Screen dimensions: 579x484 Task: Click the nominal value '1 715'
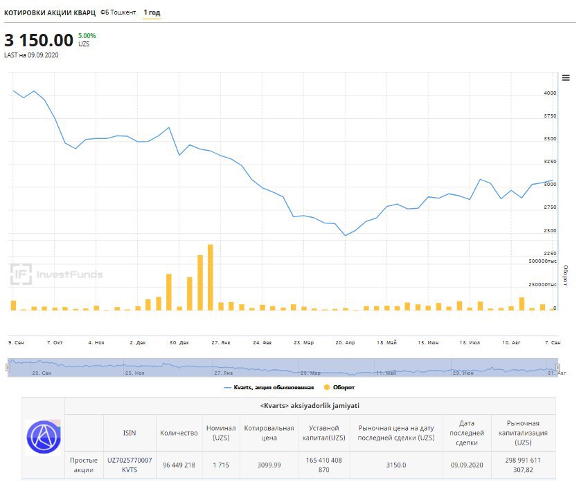(x=221, y=465)
